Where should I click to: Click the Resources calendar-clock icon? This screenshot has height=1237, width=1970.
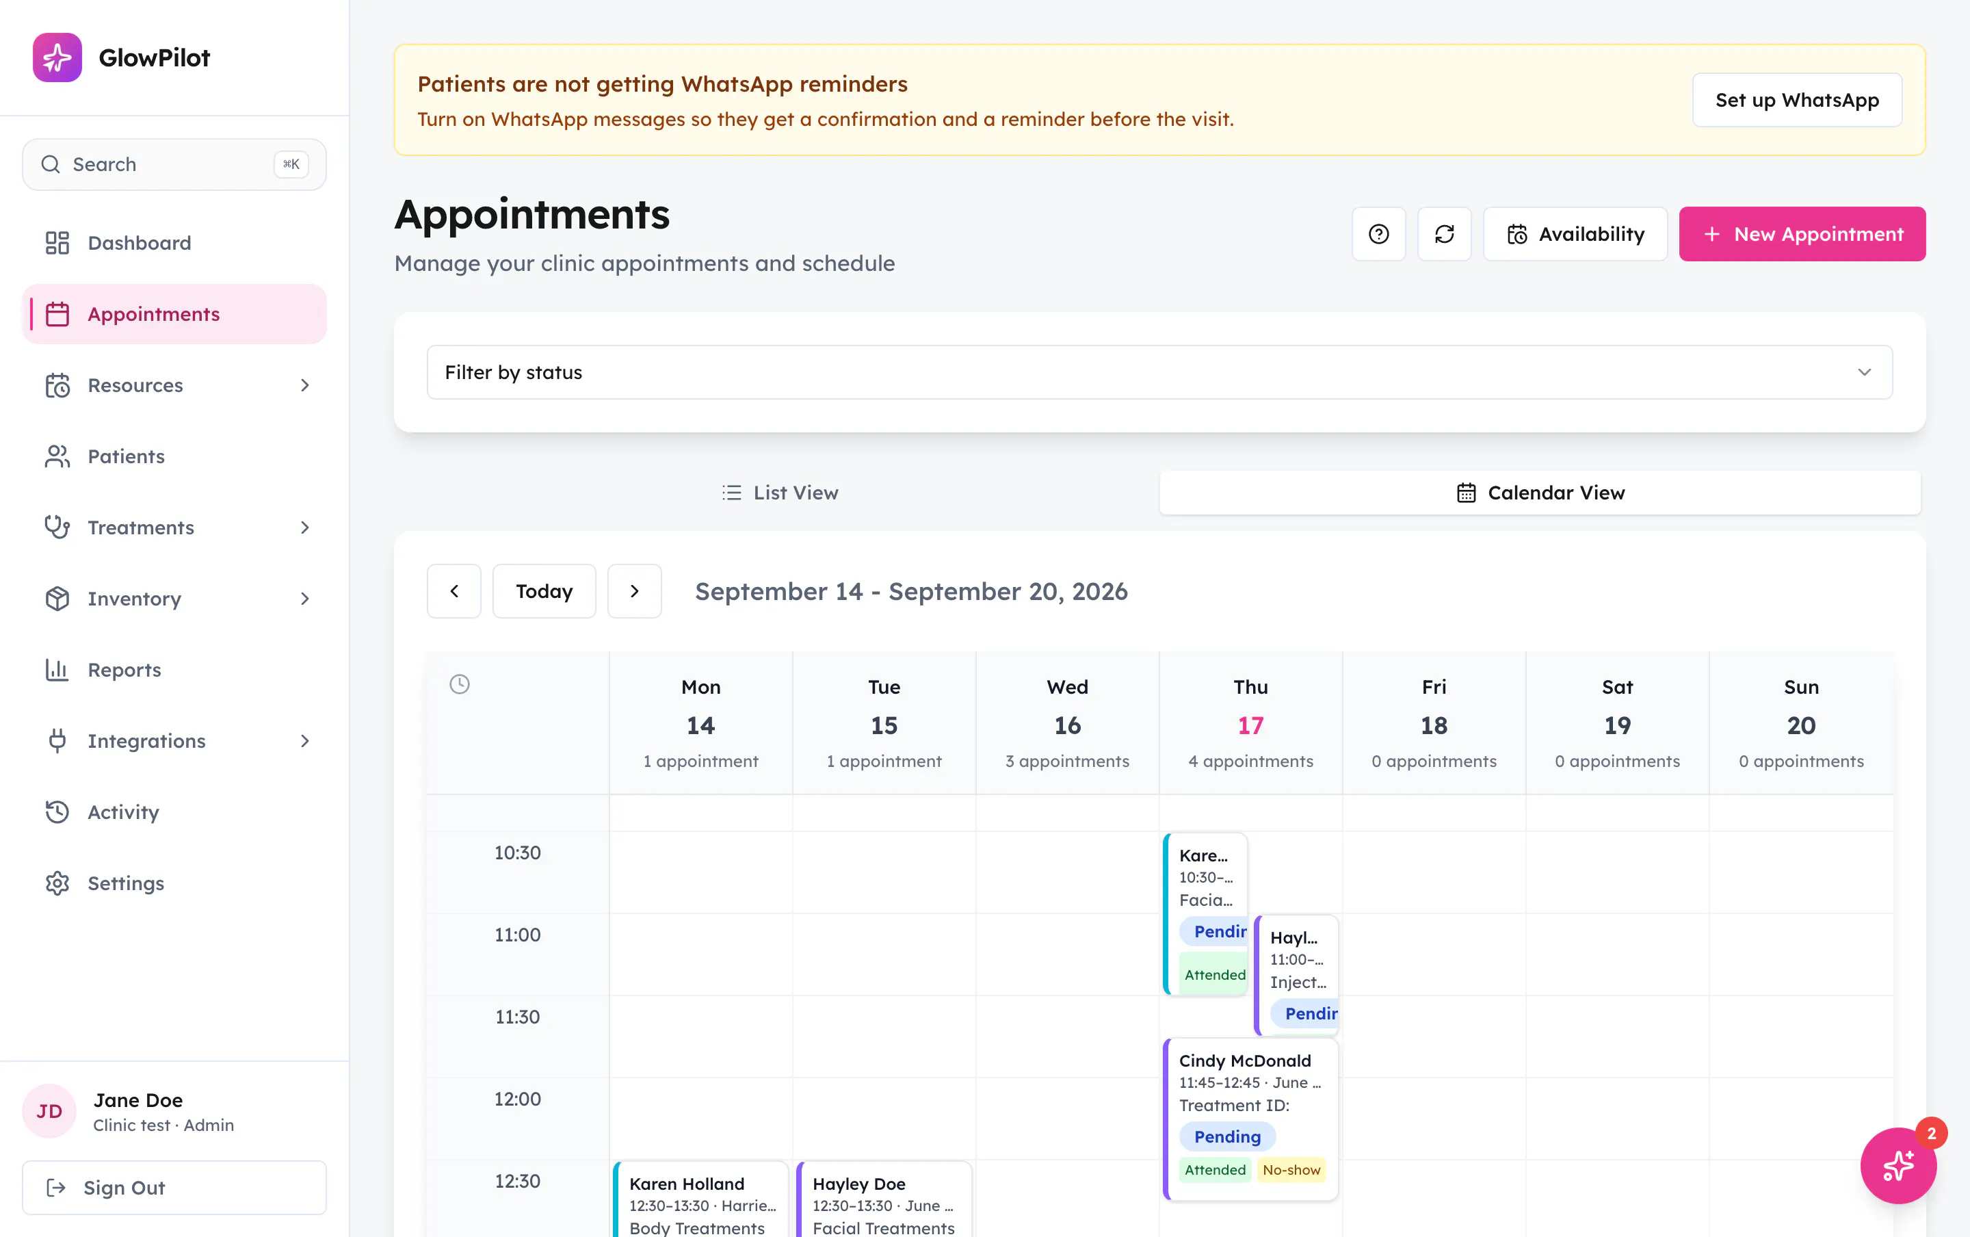pyautogui.click(x=57, y=385)
